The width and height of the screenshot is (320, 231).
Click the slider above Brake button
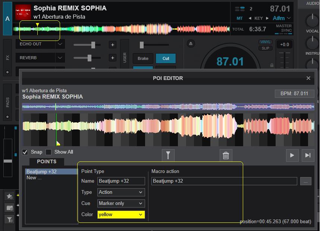(x=154, y=45)
